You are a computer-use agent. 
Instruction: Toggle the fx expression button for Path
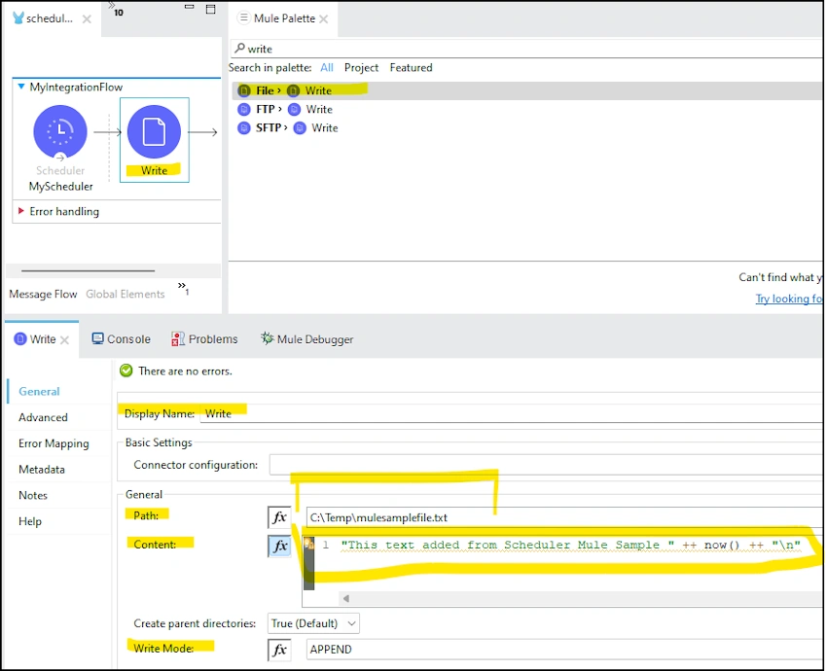[x=279, y=517]
